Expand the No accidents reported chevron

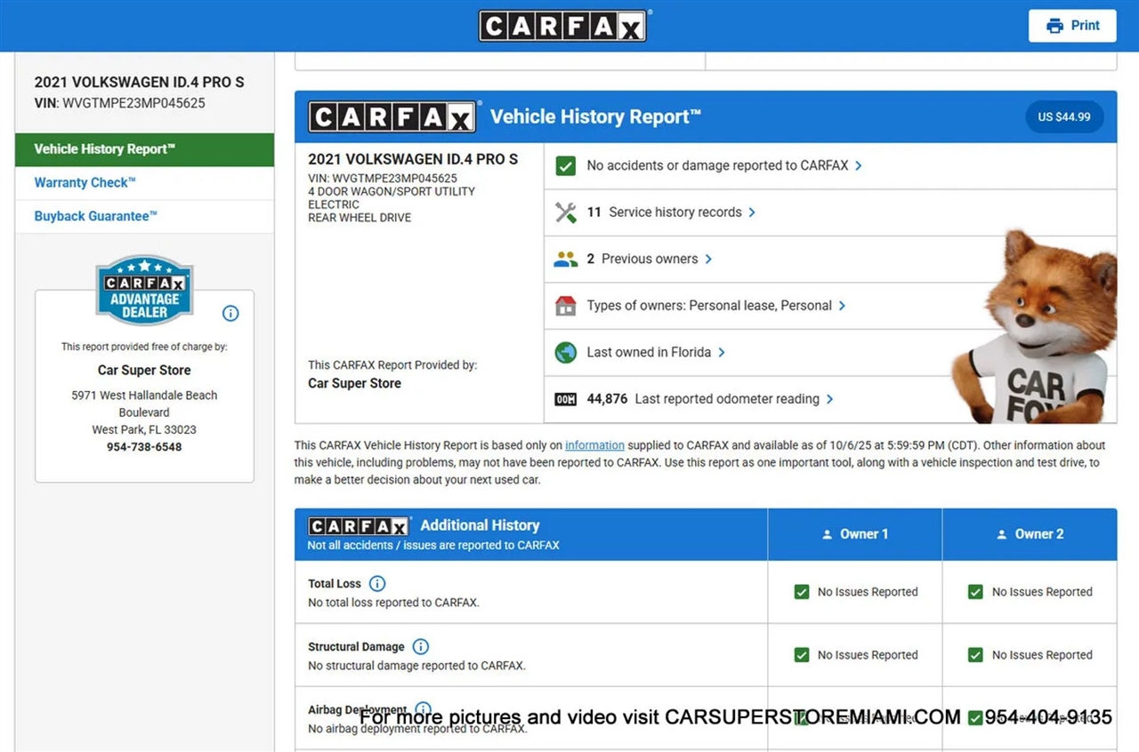click(x=859, y=166)
